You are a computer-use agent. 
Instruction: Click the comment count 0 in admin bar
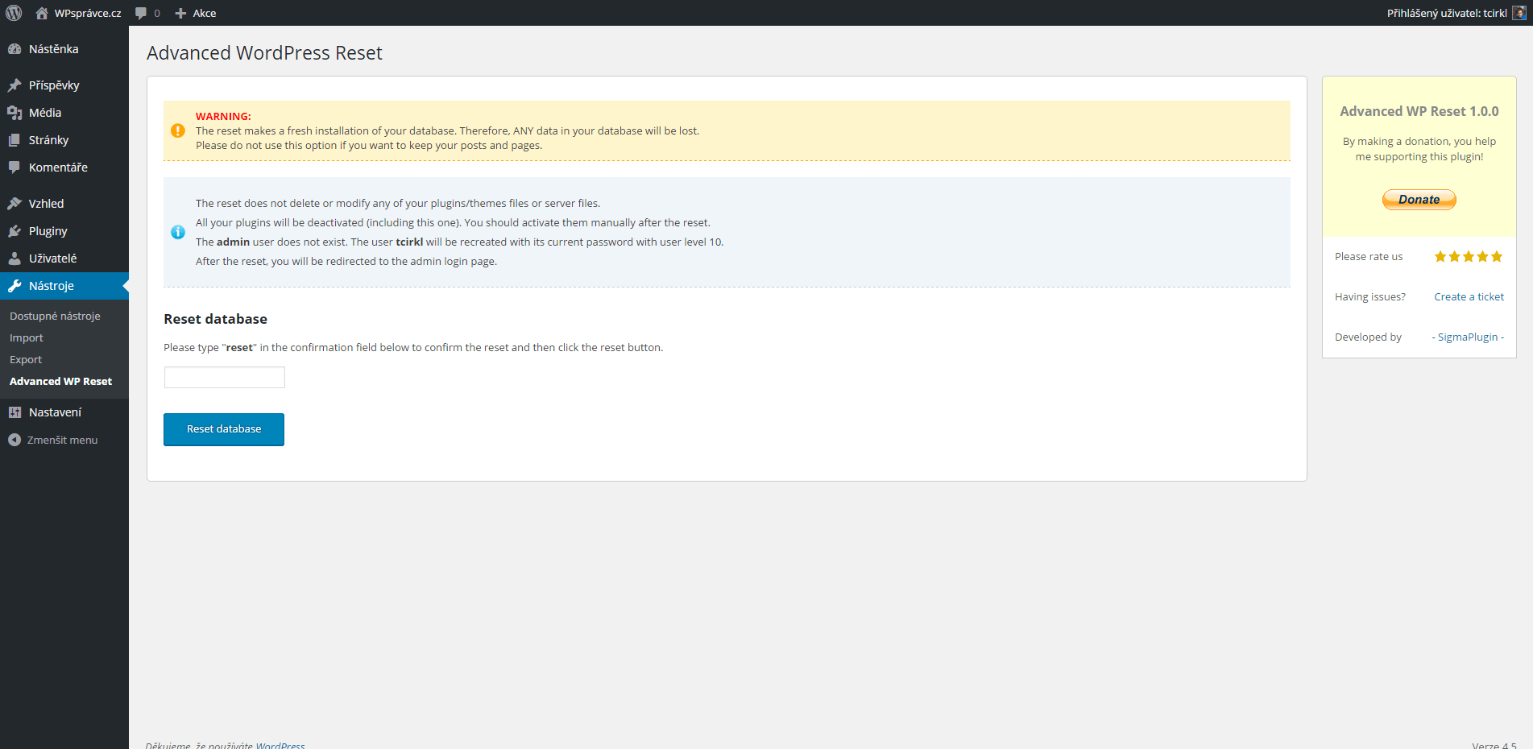click(x=157, y=14)
